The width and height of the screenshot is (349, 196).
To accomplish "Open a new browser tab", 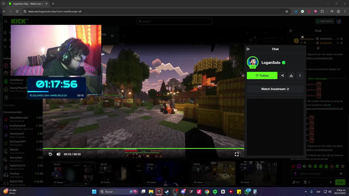I will click(x=53, y=4).
